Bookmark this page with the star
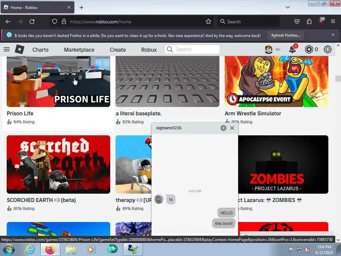This screenshot has height=256, width=341. coord(208,22)
